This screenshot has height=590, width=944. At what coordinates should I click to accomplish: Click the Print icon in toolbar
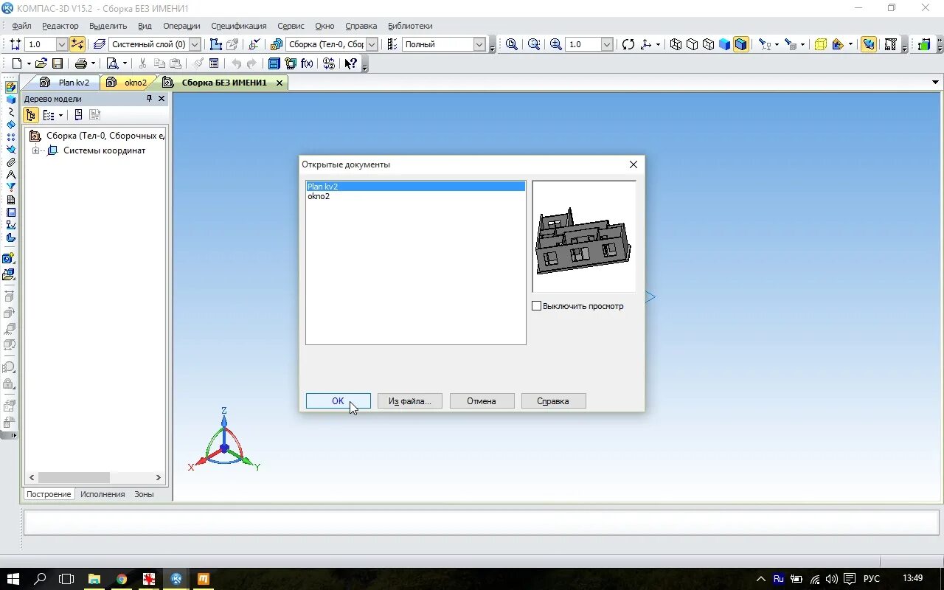(81, 63)
